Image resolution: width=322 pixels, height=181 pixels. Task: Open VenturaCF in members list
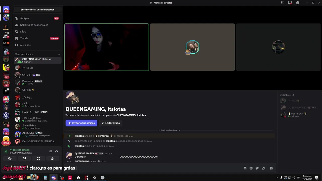(x=299, y=115)
